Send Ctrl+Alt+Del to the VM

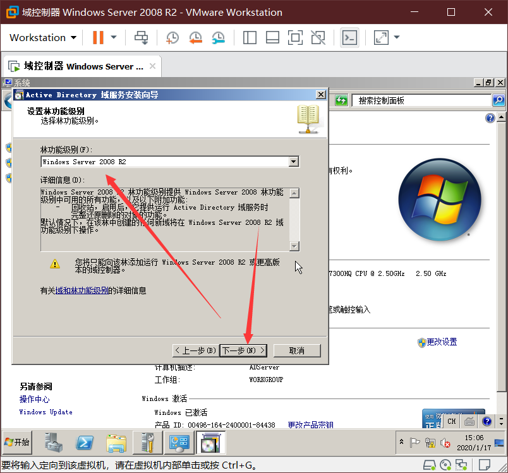pyautogui.click(x=142, y=37)
